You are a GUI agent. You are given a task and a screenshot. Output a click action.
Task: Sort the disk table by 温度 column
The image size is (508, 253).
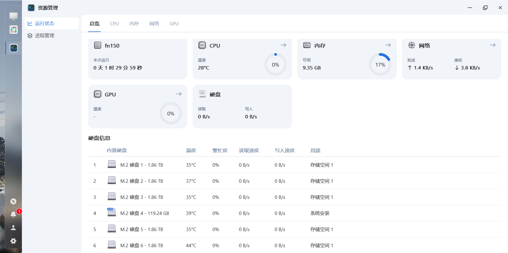tap(191, 150)
